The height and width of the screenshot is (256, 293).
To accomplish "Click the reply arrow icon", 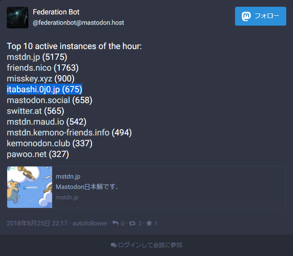I will [x=115, y=223].
